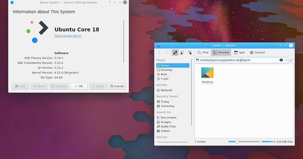
Task: Click the question mark help titlebar icon
Action: pyautogui.click(x=110, y=2)
